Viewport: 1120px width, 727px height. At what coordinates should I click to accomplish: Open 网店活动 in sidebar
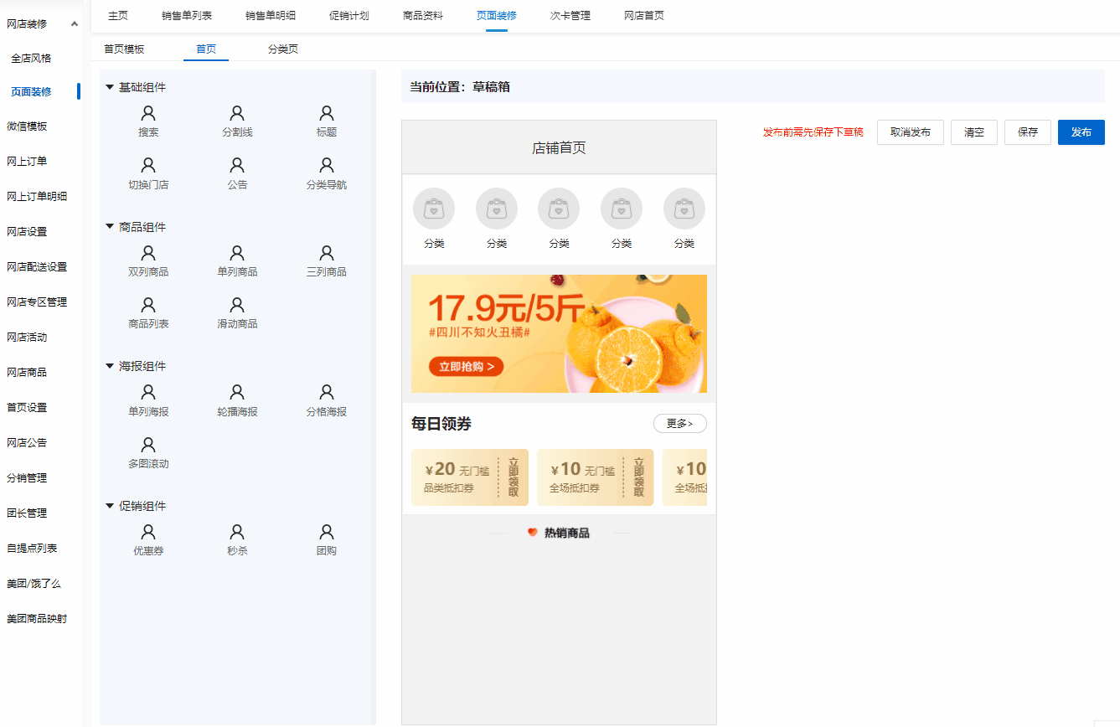[x=27, y=338]
